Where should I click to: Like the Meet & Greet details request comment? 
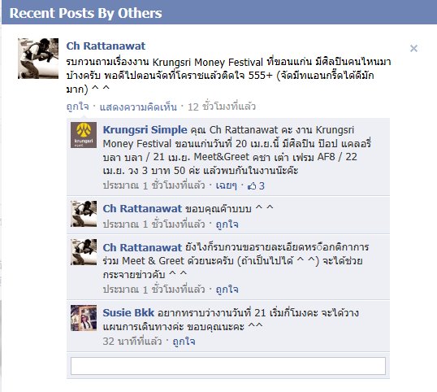coord(227,290)
